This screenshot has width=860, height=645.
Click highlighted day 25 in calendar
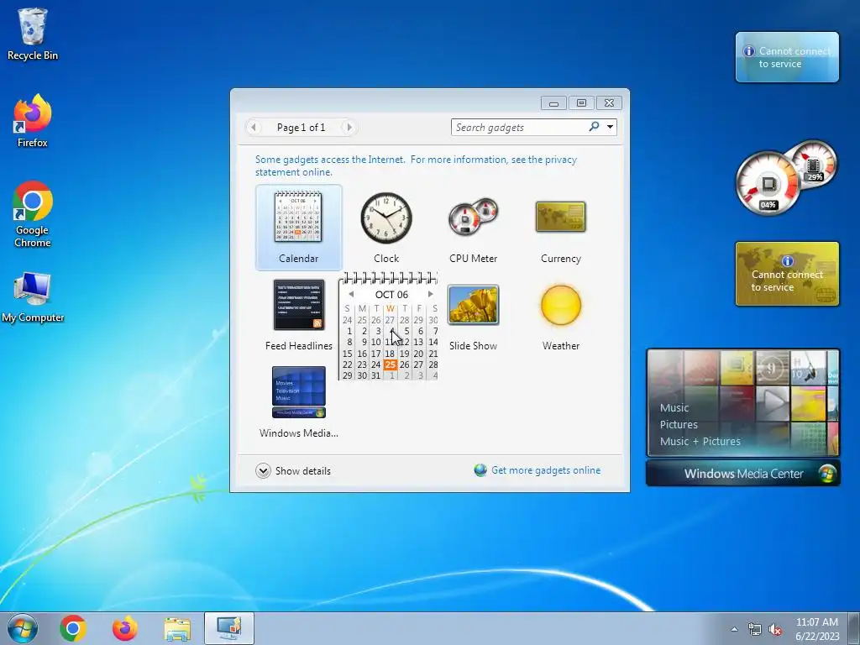tap(390, 364)
